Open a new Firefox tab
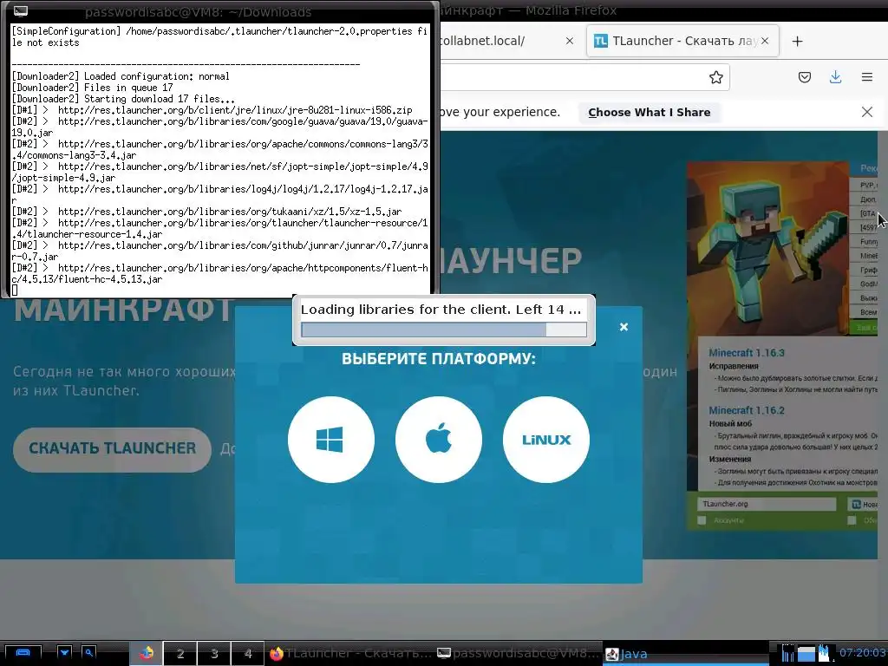 [x=797, y=42]
